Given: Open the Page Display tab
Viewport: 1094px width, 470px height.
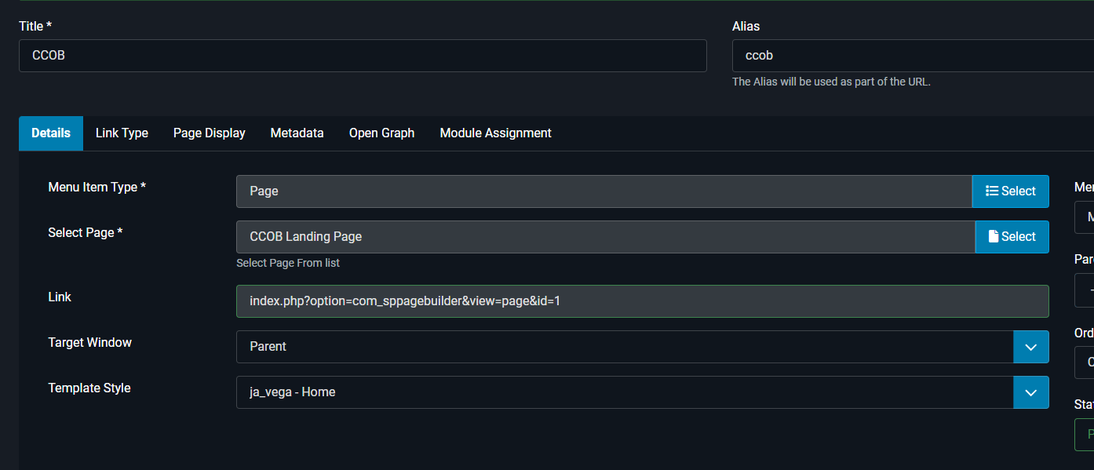Looking at the screenshot, I should (210, 133).
